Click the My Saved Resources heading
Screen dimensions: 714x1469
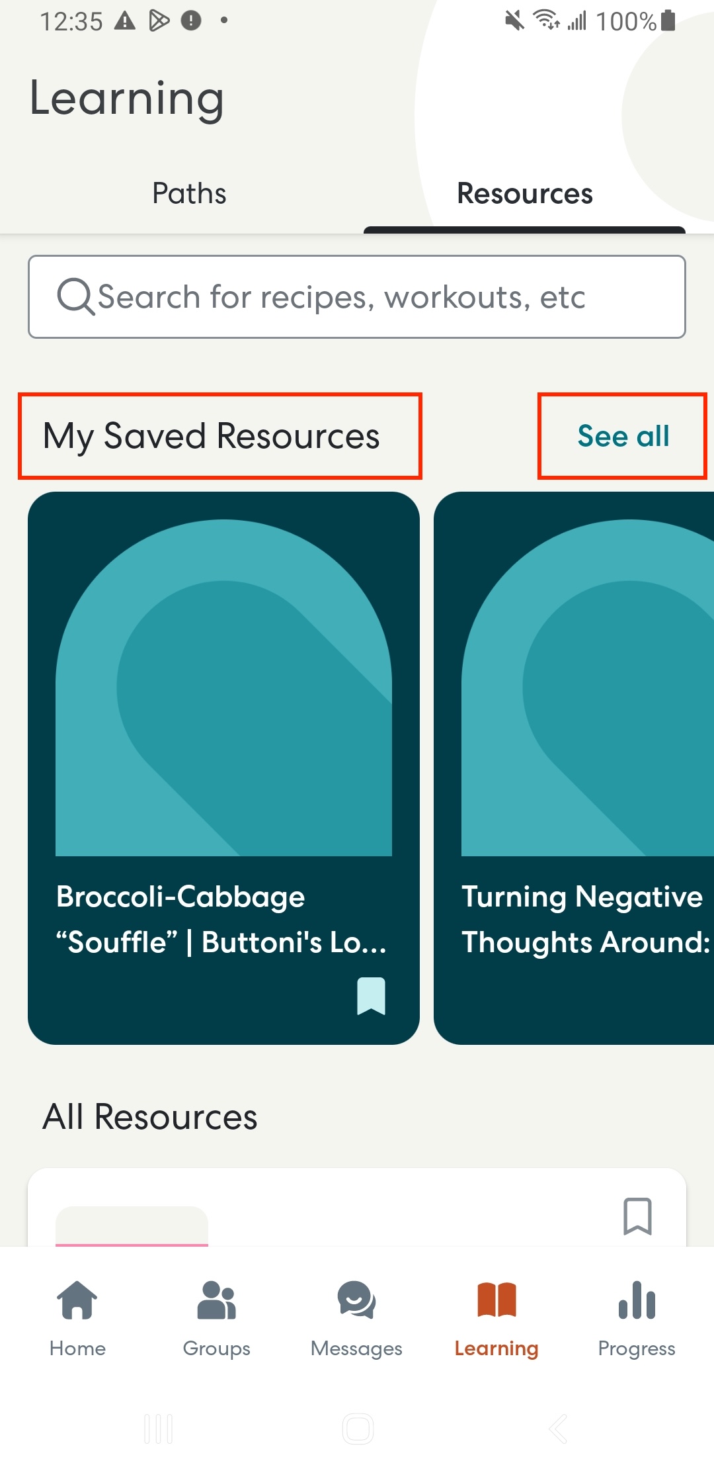tap(212, 436)
